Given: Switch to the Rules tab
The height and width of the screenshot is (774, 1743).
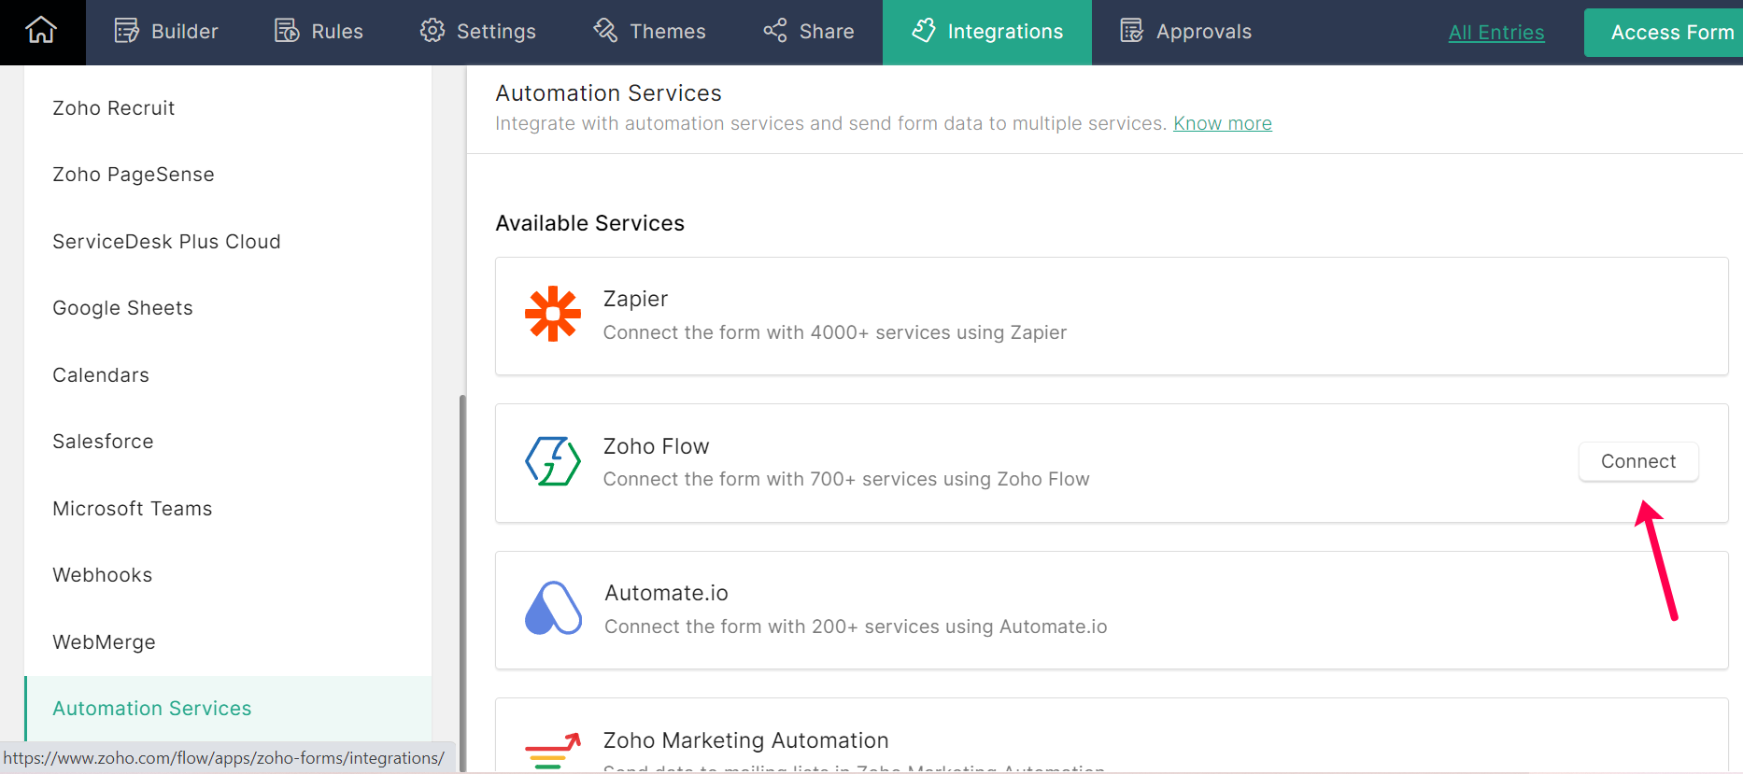Looking at the screenshot, I should (x=319, y=32).
